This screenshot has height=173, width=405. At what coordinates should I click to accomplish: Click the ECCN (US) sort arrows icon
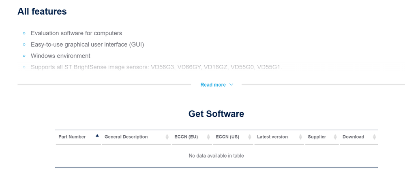250,137
